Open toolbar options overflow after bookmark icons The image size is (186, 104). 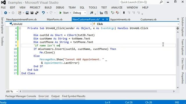[x=142, y=14]
